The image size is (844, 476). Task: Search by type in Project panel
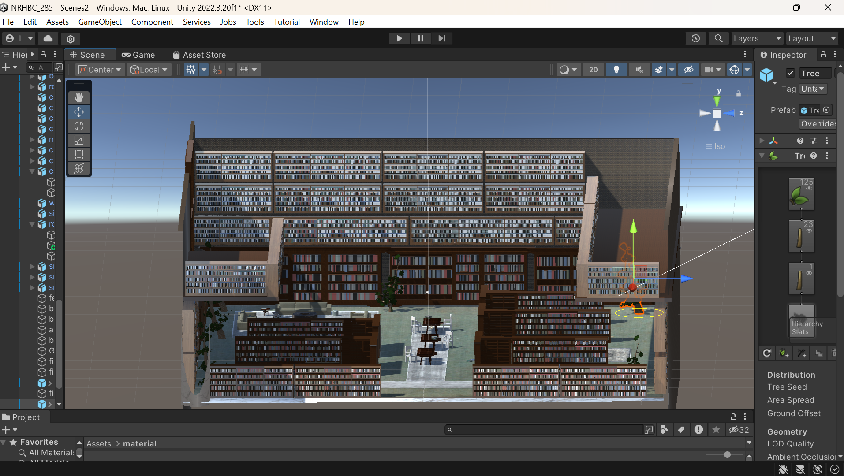[x=665, y=430]
